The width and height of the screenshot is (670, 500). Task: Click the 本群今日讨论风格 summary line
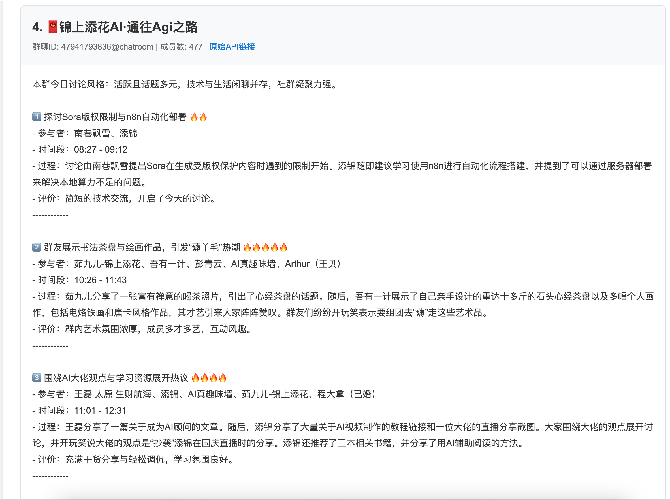(x=185, y=84)
